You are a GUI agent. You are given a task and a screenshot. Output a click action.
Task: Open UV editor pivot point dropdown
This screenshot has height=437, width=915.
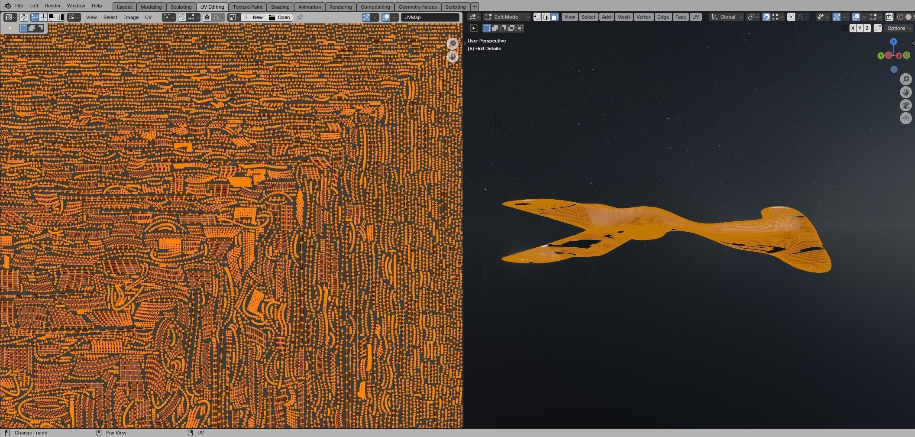(169, 17)
